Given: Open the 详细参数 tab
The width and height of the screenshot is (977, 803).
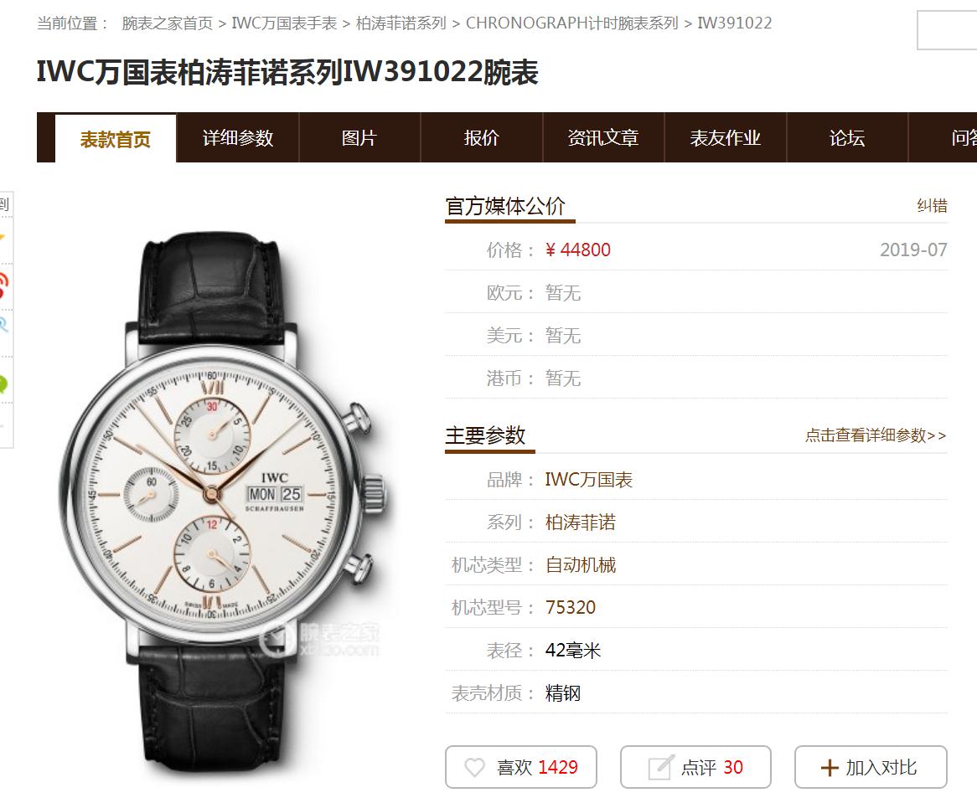Looking at the screenshot, I should click(x=237, y=137).
